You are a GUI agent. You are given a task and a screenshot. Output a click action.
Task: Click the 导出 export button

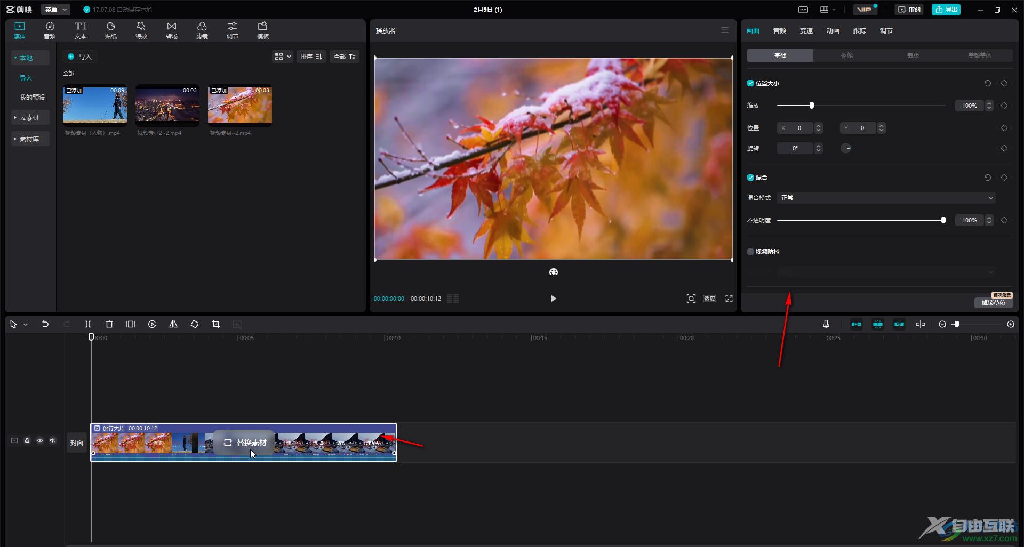(946, 10)
